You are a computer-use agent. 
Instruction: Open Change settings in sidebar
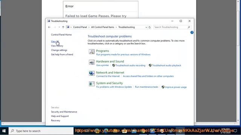[x=59, y=50]
